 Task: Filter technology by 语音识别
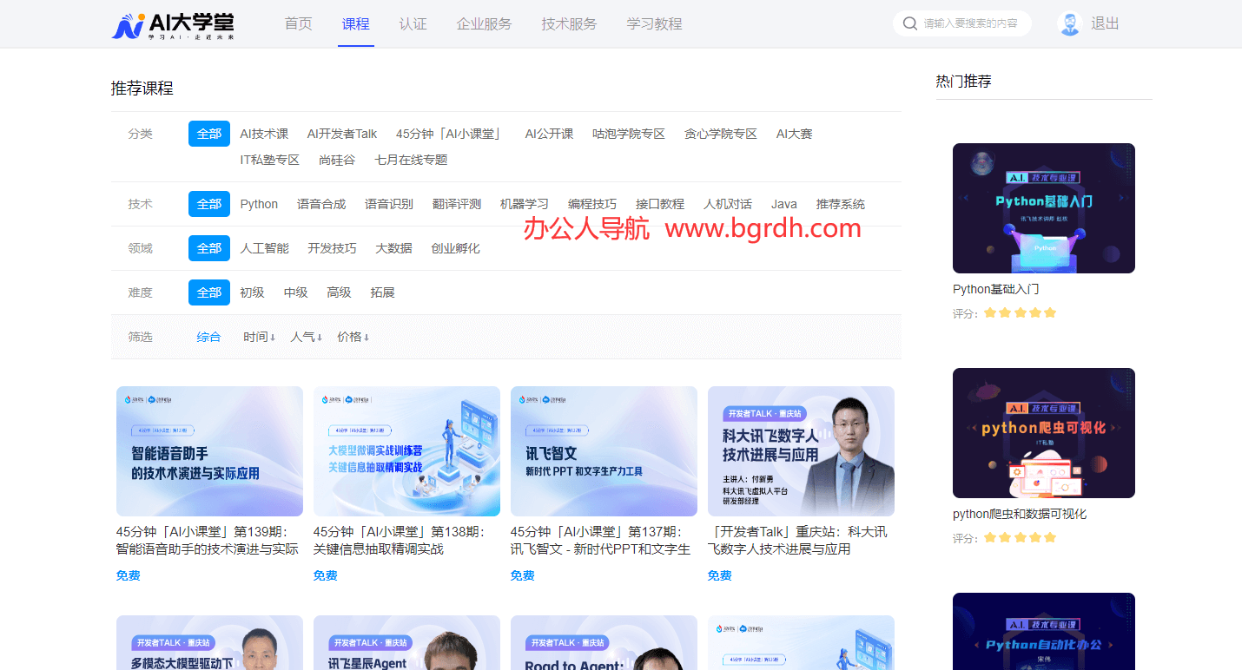pos(389,204)
